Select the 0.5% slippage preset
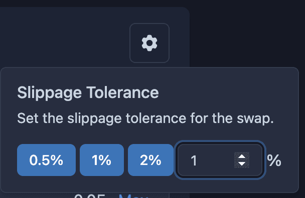This screenshot has height=198, width=305. click(46, 160)
